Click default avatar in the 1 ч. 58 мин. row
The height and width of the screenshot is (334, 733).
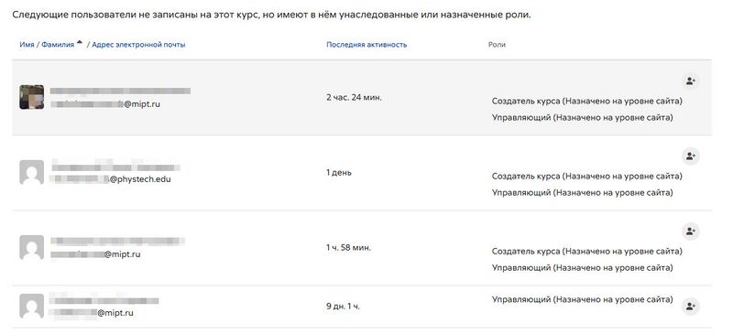point(32,248)
